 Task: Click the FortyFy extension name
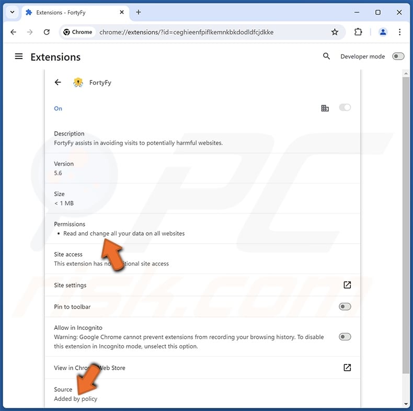tap(100, 83)
